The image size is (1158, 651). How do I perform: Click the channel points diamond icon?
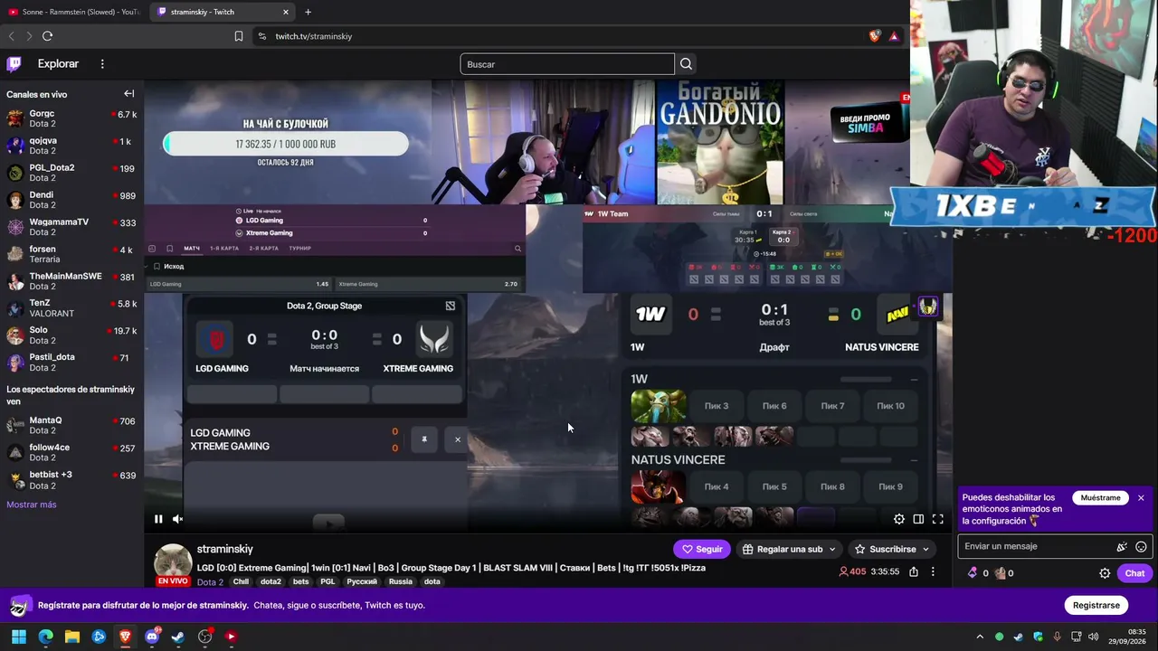pos(973,573)
